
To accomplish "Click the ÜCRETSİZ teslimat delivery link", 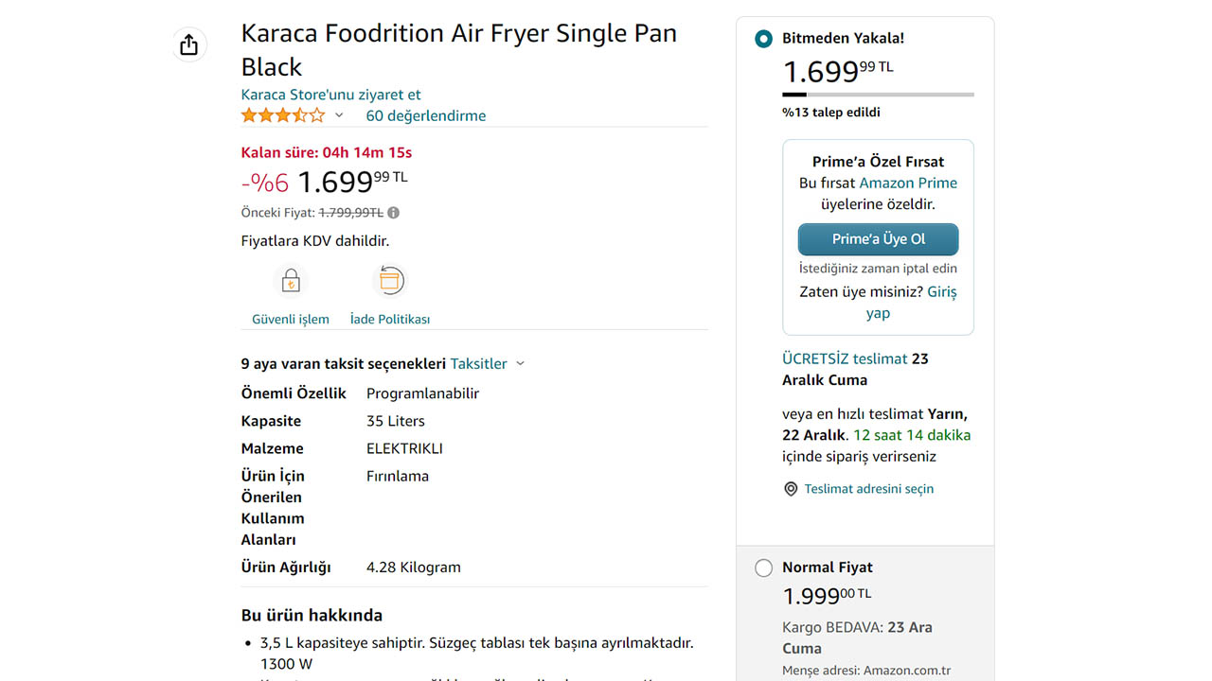I will click(845, 358).
